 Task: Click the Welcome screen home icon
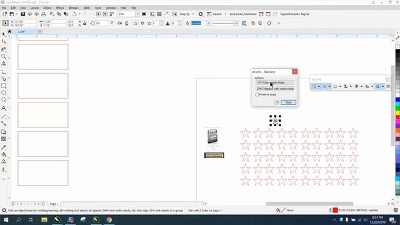click(10, 31)
